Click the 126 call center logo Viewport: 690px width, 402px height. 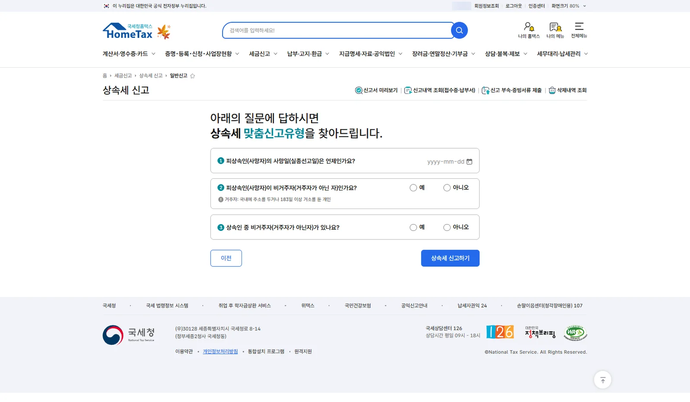500,332
